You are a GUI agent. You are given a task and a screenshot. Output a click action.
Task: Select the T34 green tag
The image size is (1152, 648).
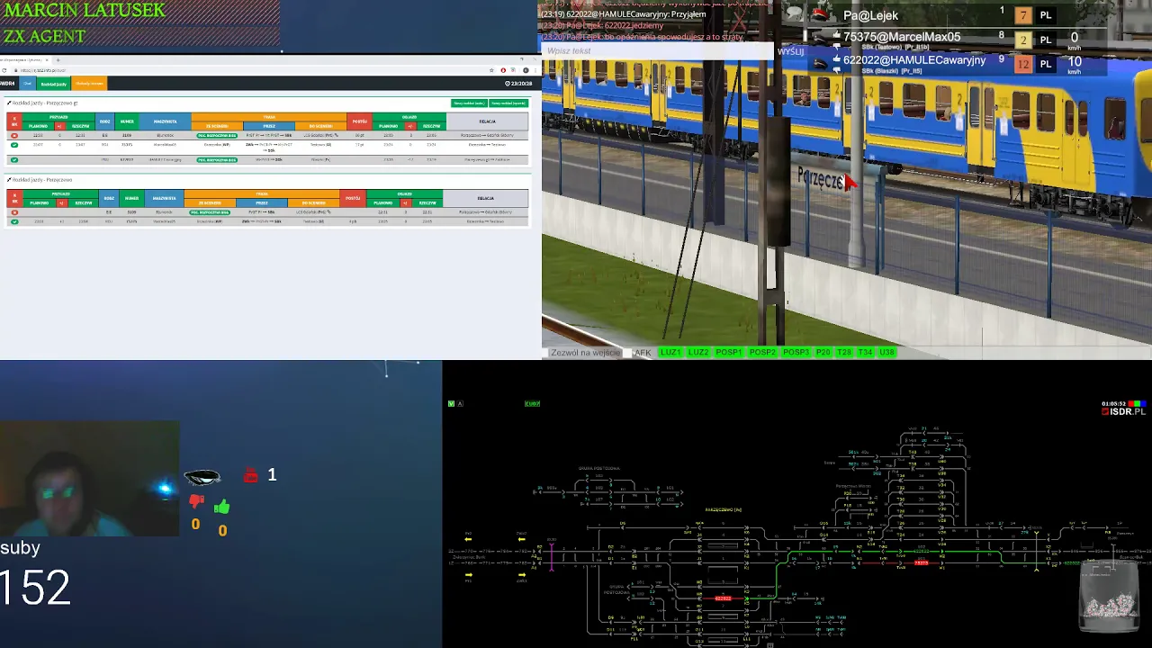pyautogui.click(x=865, y=353)
